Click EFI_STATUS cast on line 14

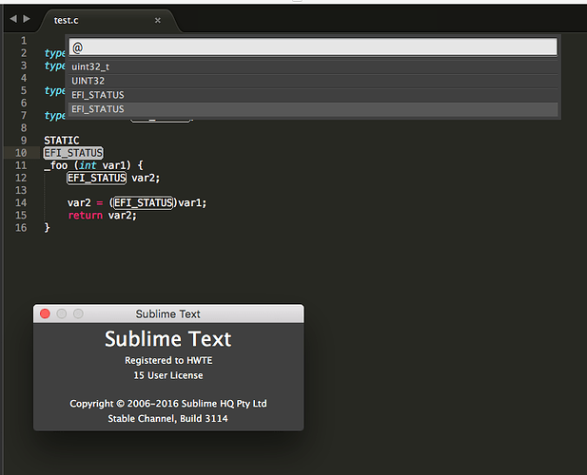point(143,203)
